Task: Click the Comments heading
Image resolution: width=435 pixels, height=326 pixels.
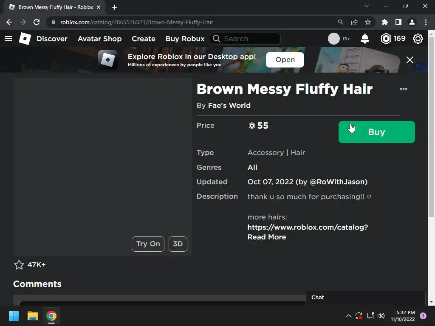Action: click(x=37, y=284)
